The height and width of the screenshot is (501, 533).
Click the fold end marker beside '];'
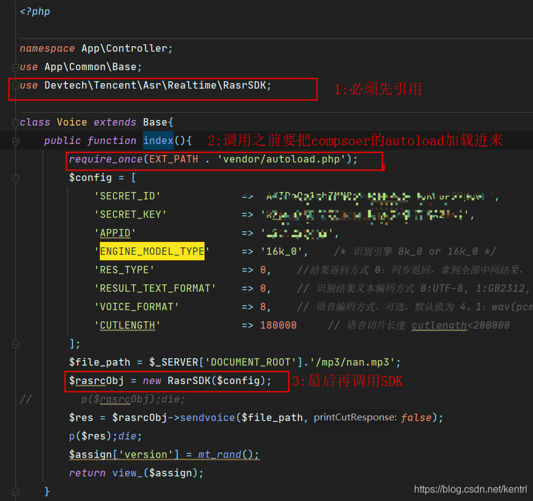coord(15,344)
